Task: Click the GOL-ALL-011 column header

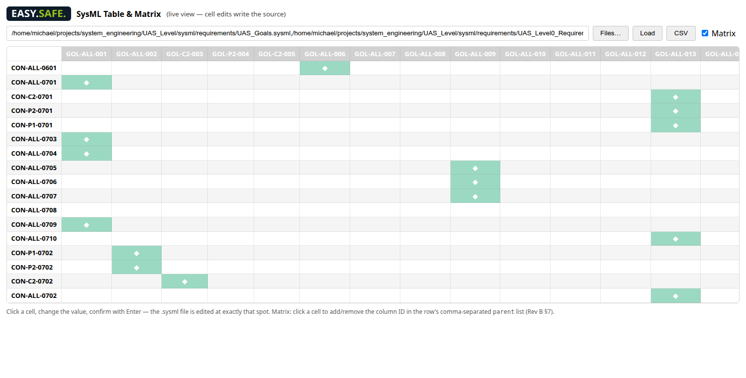Action: pos(575,54)
